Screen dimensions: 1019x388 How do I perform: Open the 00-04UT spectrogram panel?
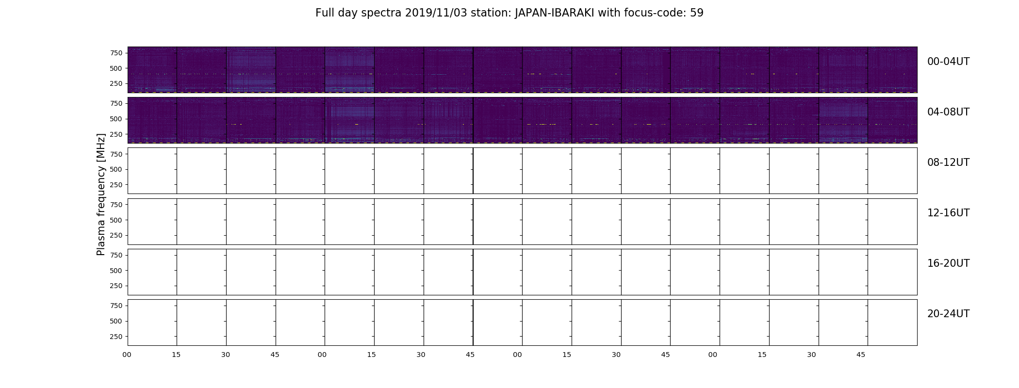522,70
